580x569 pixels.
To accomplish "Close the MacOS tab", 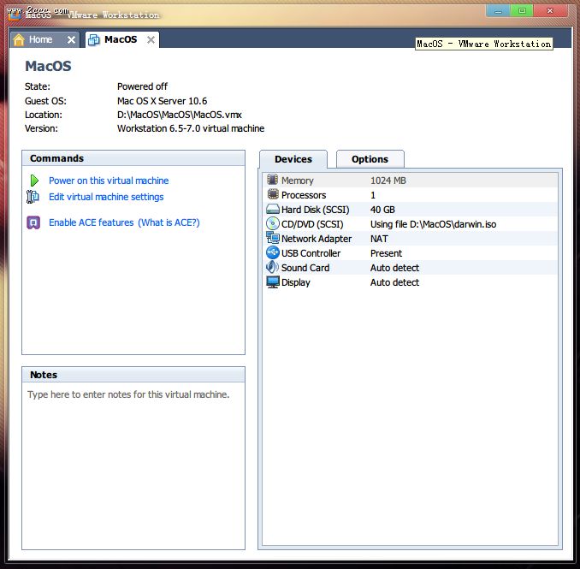I will click(151, 39).
